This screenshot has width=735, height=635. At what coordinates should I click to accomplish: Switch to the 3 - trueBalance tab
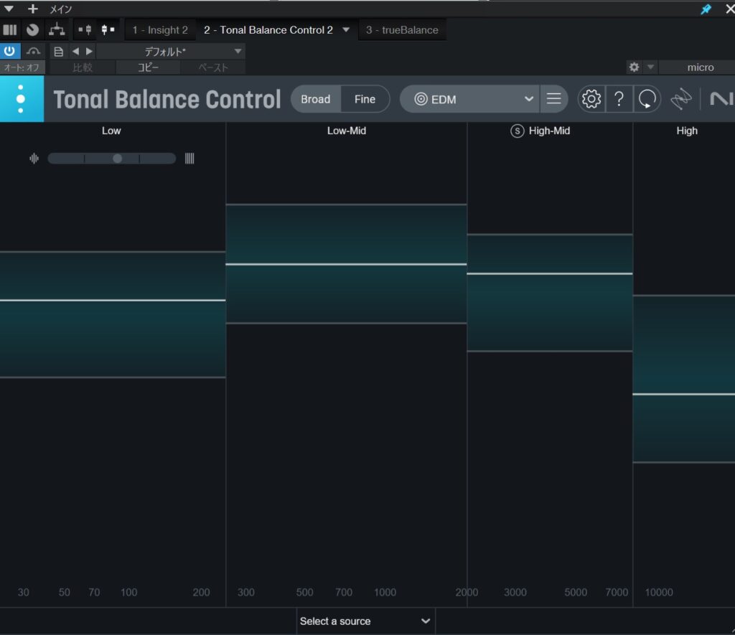(402, 30)
